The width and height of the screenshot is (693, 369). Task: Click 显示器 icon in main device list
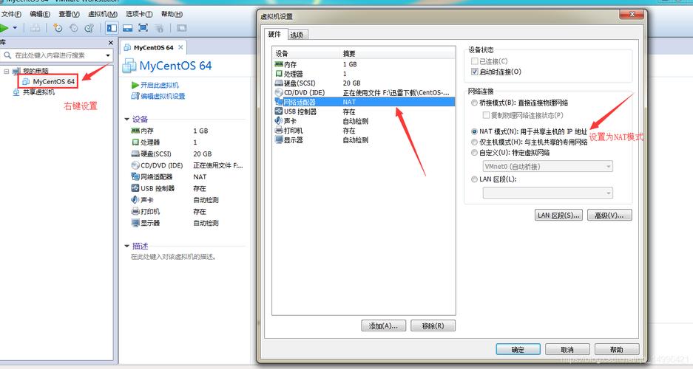[x=135, y=223]
